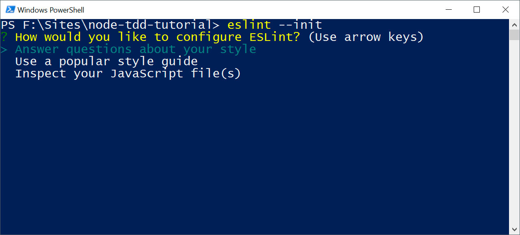Close the Windows PowerShell window
The height and width of the screenshot is (235, 520).
(505, 9)
